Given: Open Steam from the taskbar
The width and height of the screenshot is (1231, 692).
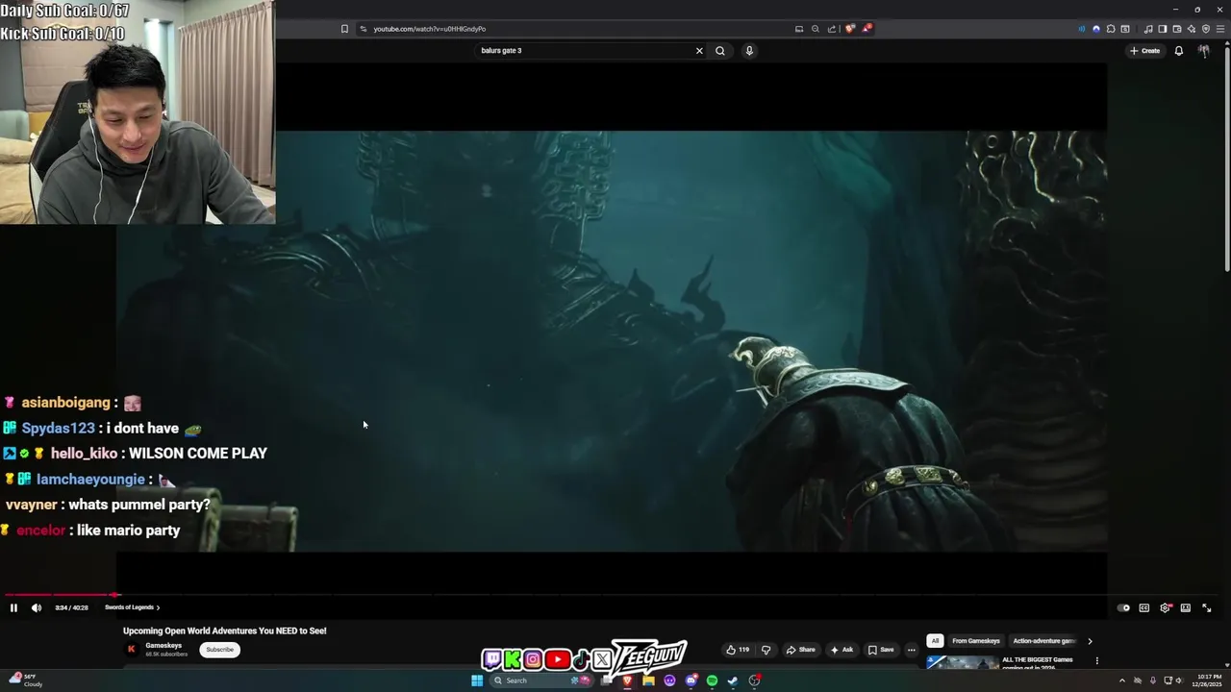Looking at the screenshot, I should coord(733,680).
